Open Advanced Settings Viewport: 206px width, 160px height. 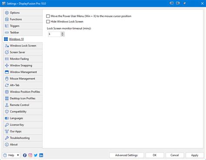[126, 155]
